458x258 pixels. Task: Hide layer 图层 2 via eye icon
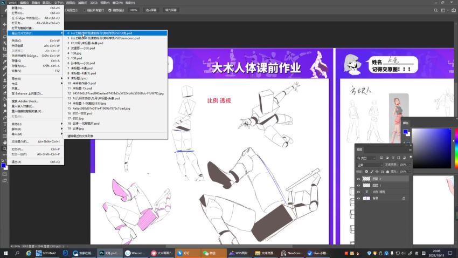pos(358,179)
